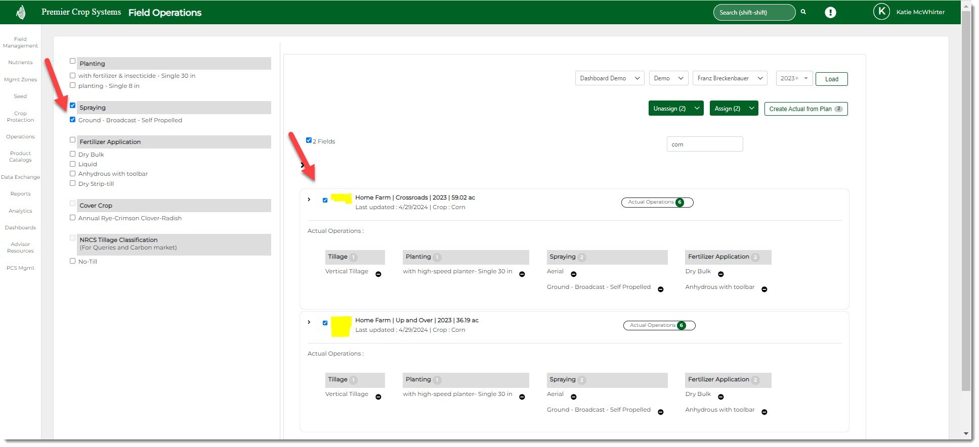Remove Vertical Tillage from Crossroads field
Image resolution: width=979 pixels, height=447 pixels.
pyautogui.click(x=378, y=274)
